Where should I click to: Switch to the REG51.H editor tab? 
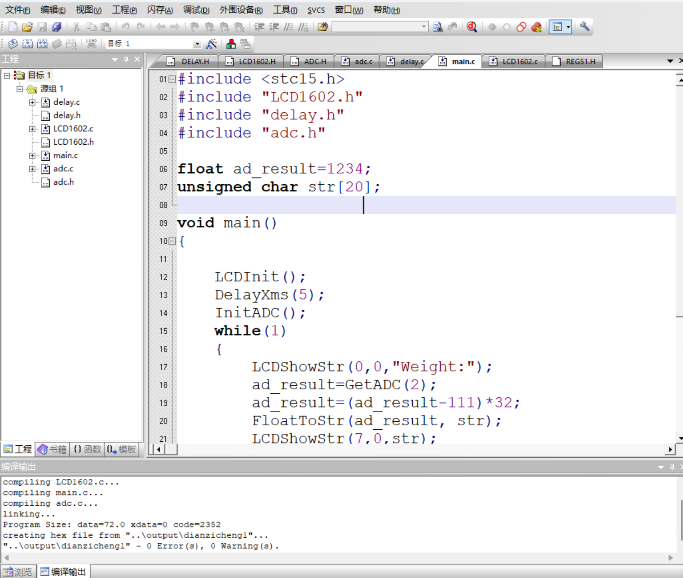point(574,61)
